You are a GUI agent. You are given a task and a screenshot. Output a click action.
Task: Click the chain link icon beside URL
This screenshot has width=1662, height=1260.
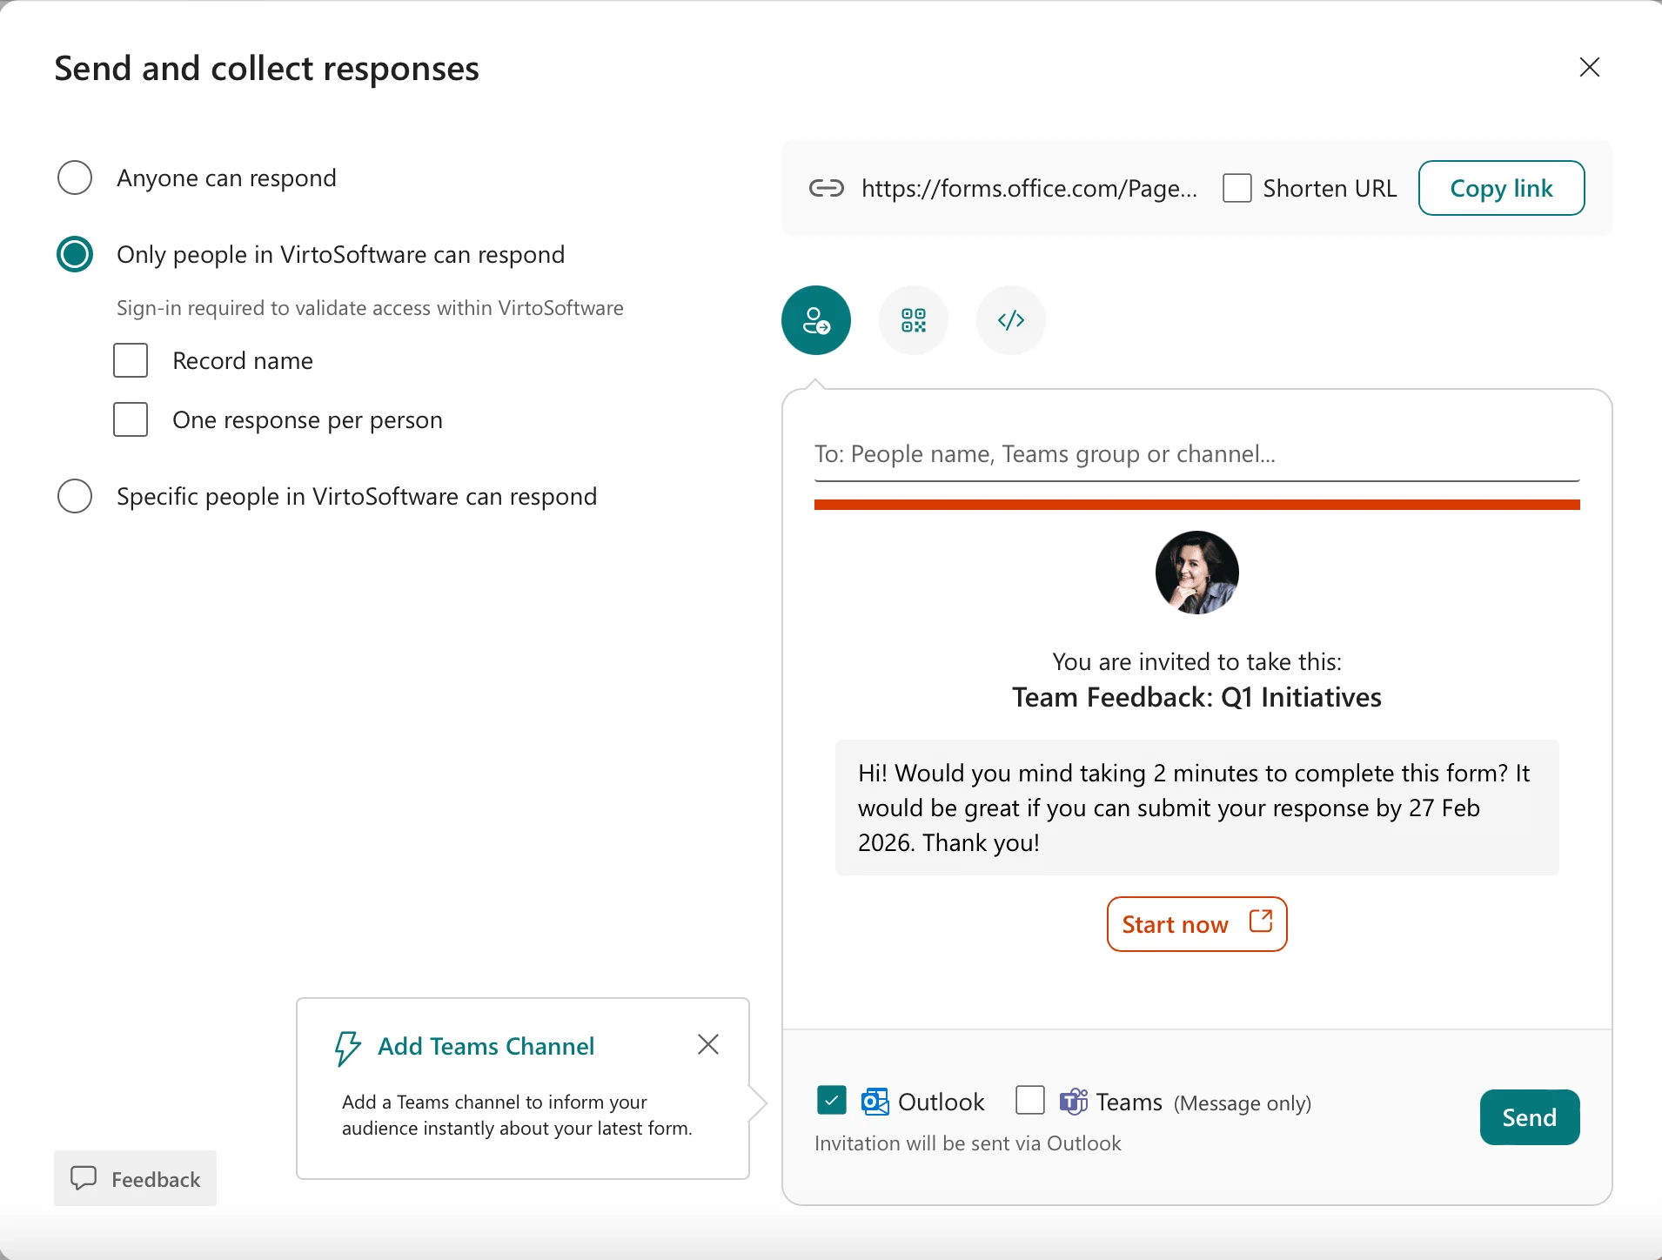[x=826, y=188]
